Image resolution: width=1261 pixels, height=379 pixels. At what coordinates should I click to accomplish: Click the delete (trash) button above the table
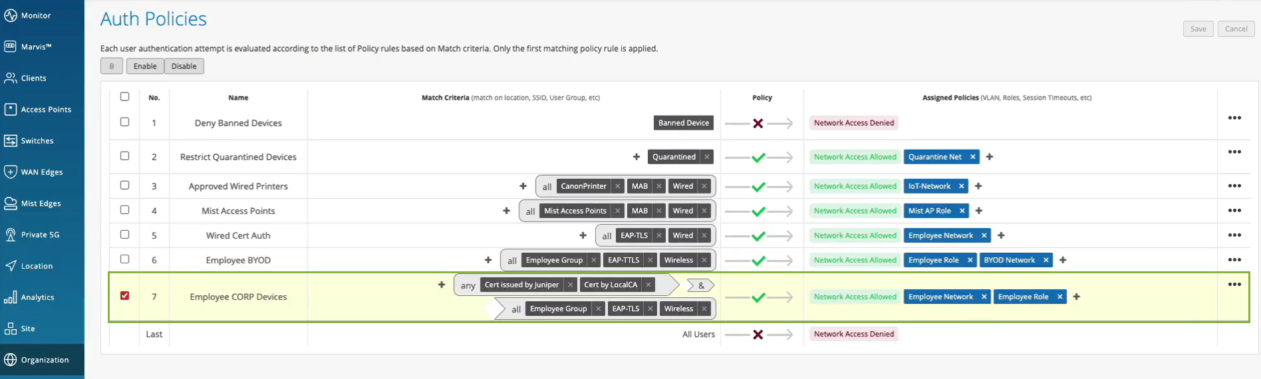coord(112,66)
